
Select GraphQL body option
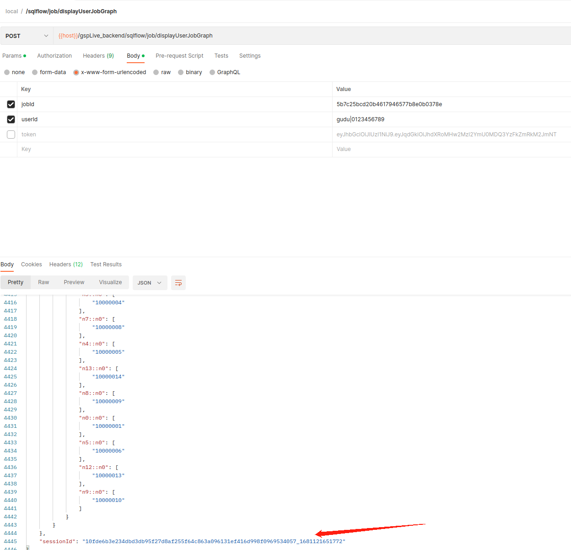pyautogui.click(x=212, y=72)
